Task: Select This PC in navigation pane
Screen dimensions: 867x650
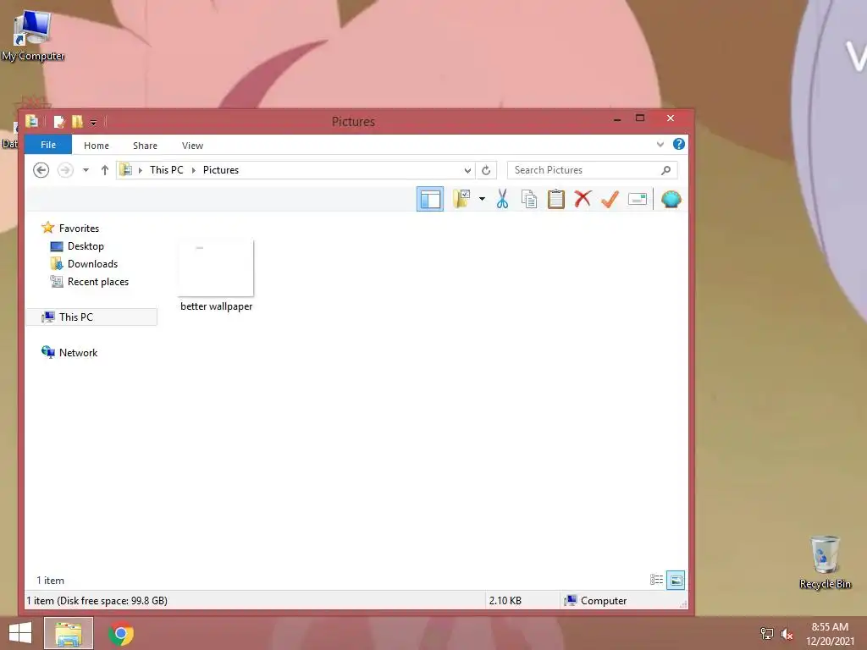Action: 91,317
